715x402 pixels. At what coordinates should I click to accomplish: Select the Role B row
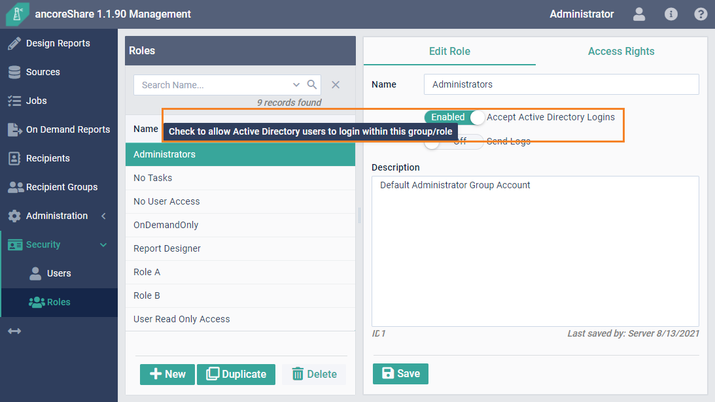coord(240,296)
